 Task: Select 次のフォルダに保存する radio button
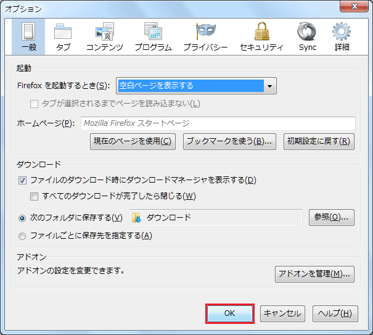[22, 218]
